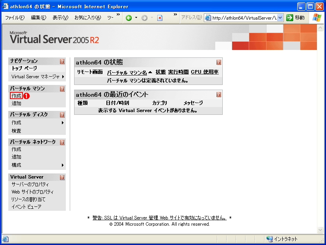Click 追加 under バーチャル マシン

[x=17, y=103]
